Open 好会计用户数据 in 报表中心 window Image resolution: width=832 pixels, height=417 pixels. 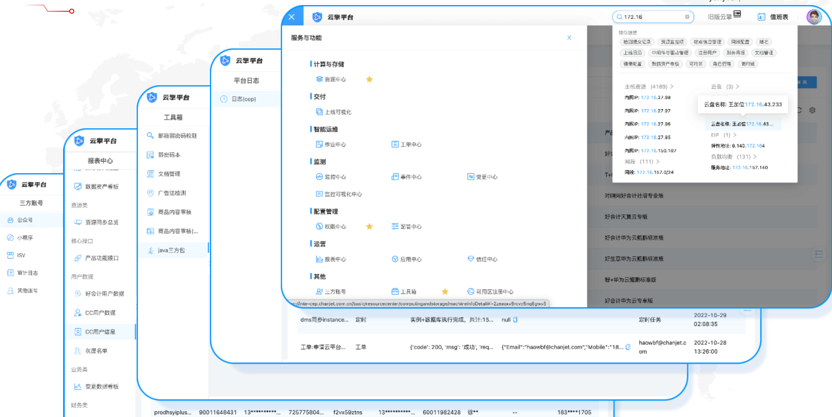pos(100,293)
